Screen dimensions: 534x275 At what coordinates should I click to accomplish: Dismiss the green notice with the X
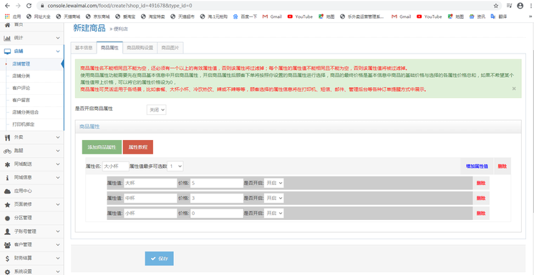(x=514, y=89)
